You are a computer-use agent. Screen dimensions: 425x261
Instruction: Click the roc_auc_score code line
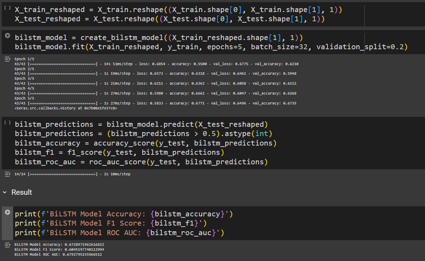(141, 162)
